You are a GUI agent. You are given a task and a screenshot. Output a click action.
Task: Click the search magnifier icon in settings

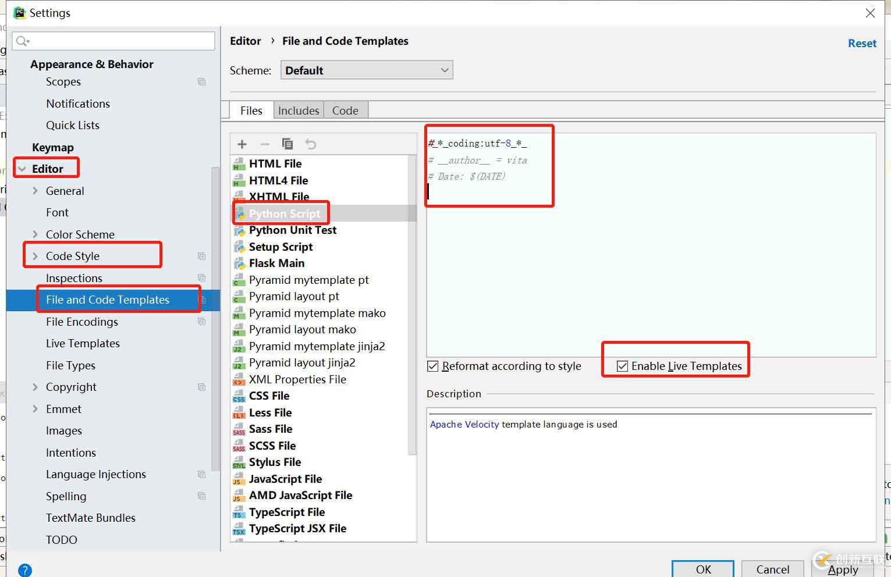point(23,41)
